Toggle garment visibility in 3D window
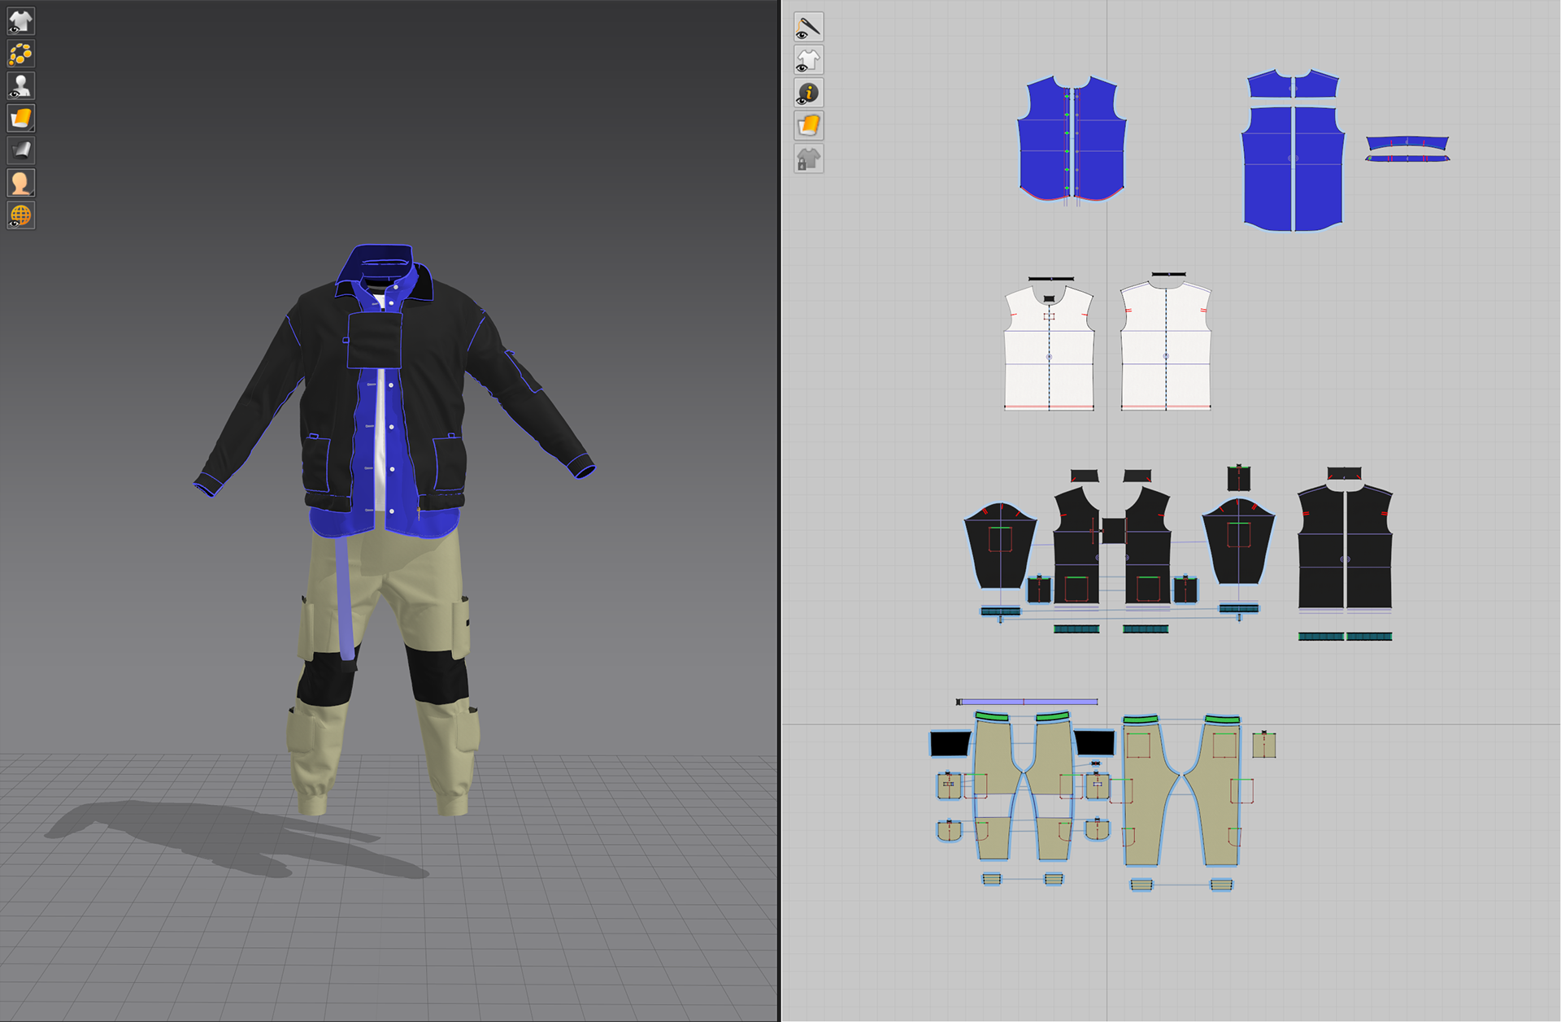 point(20,21)
